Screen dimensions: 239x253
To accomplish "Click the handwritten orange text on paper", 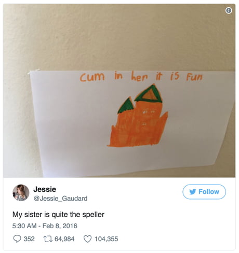I will 141,76.
